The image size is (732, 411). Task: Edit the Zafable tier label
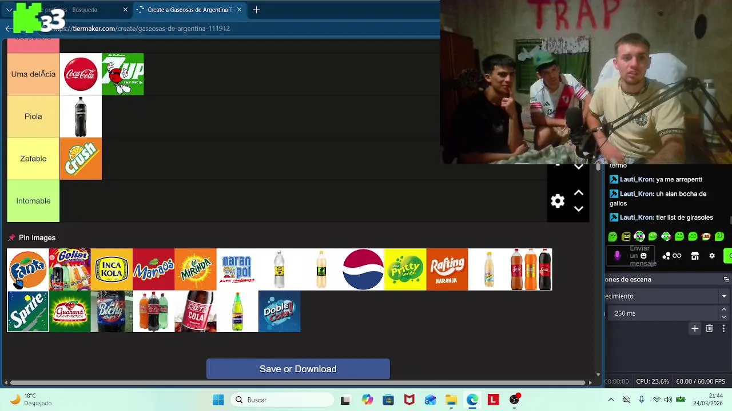[x=33, y=159]
